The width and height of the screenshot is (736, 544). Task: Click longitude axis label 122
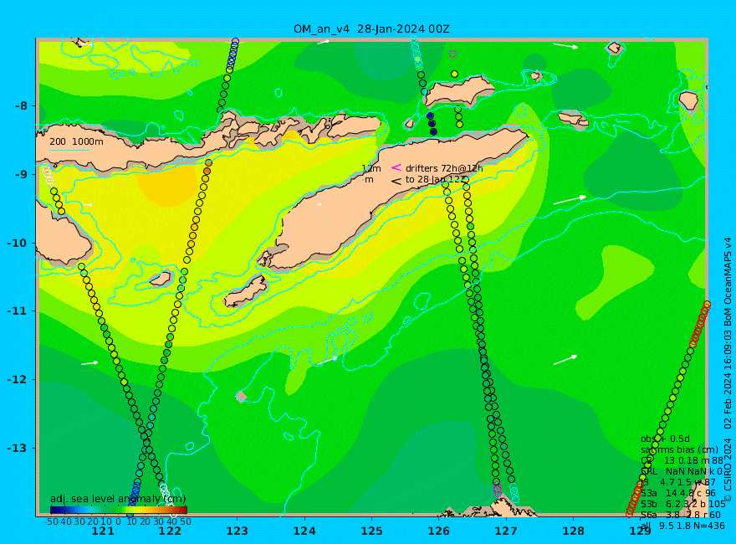tap(170, 531)
